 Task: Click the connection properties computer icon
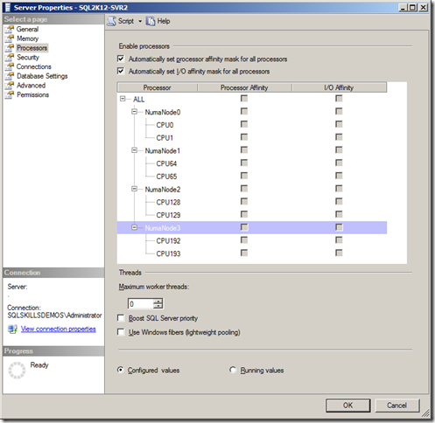click(12, 329)
